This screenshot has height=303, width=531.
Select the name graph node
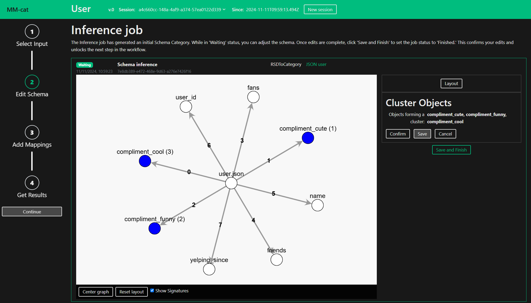pyautogui.click(x=317, y=205)
